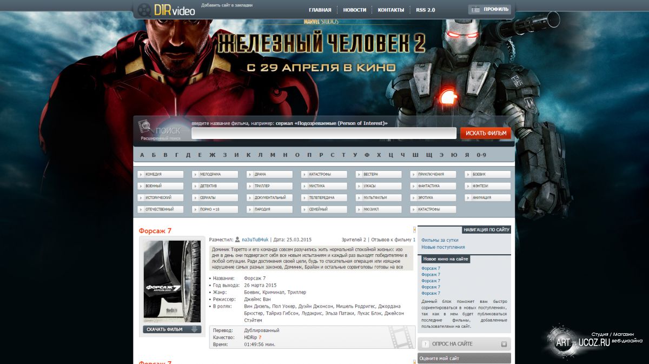Choose the ФЭНТЕЗИ genre button
The height and width of the screenshot is (364, 649).
point(488,186)
